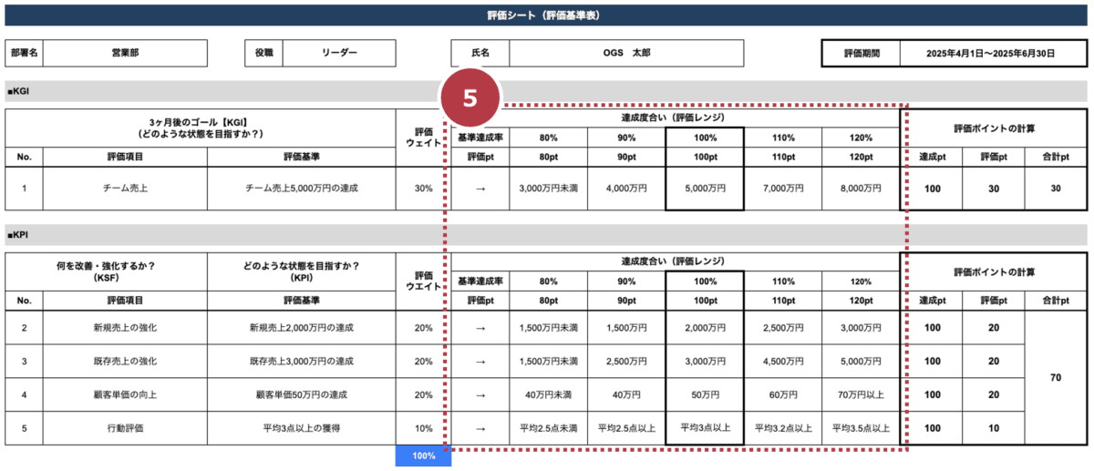Click the name field showing OGS 太郎
The height and width of the screenshot is (471, 1094).
(626, 53)
